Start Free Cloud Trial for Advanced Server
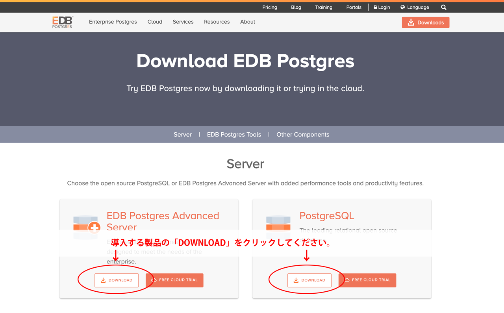Screen dimensions: 504x313 coord(174,280)
